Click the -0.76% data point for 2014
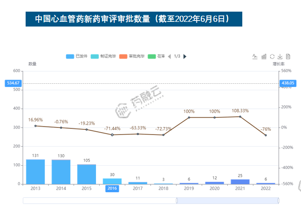Viewport: 301px width, 215px height. point(61,128)
